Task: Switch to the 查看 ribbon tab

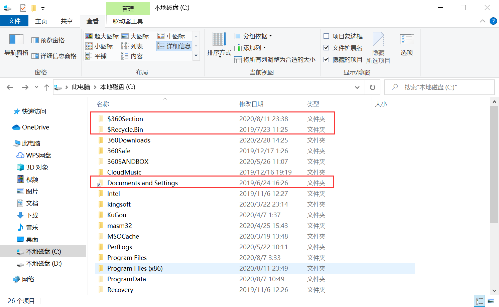Action: 93,21
